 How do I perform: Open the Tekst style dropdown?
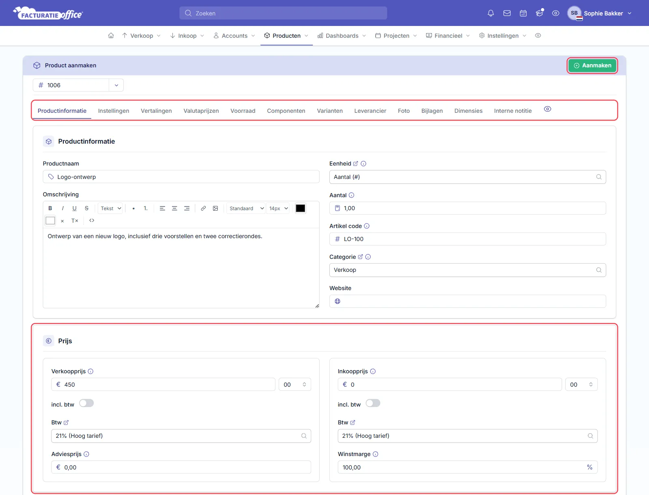(111, 208)
